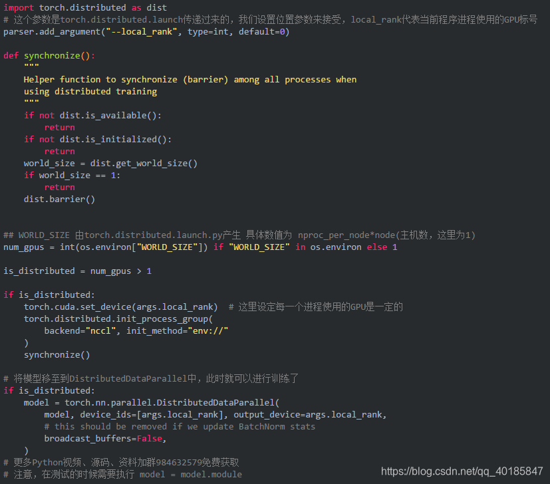The width and height of the screenshot is (550, 484).
Task: Click the standalone 'synchronize()' call line
Action: tap(57, 355)
